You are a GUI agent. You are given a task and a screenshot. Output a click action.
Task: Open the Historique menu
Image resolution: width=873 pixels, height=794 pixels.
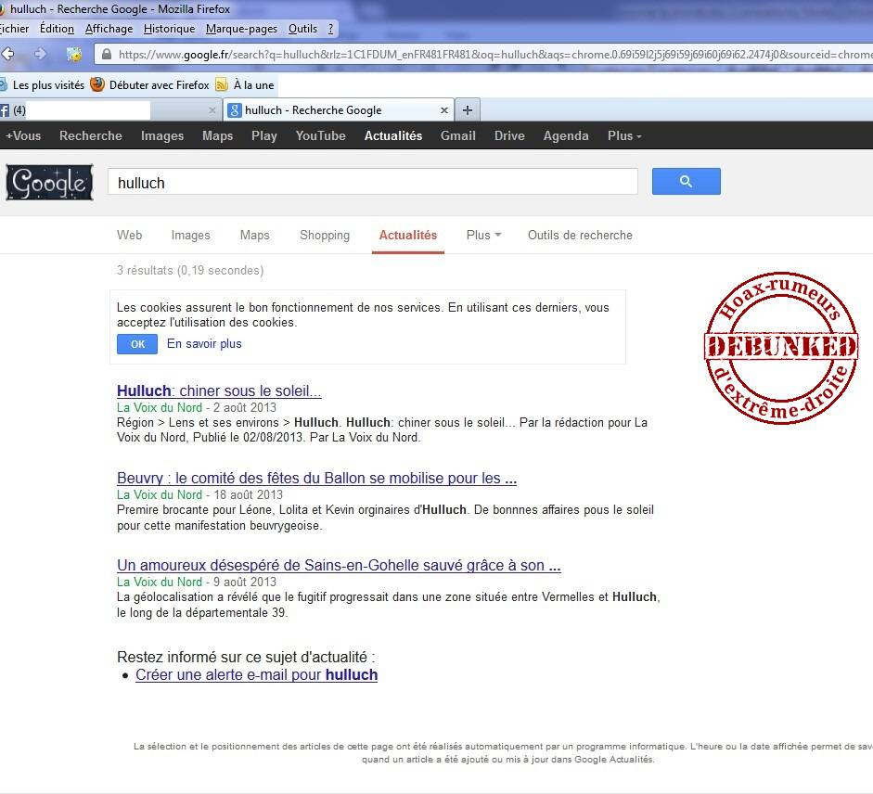coord(169,29)
